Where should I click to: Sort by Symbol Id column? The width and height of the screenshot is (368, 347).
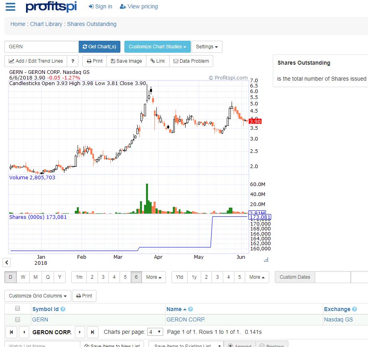click(46, 309)
